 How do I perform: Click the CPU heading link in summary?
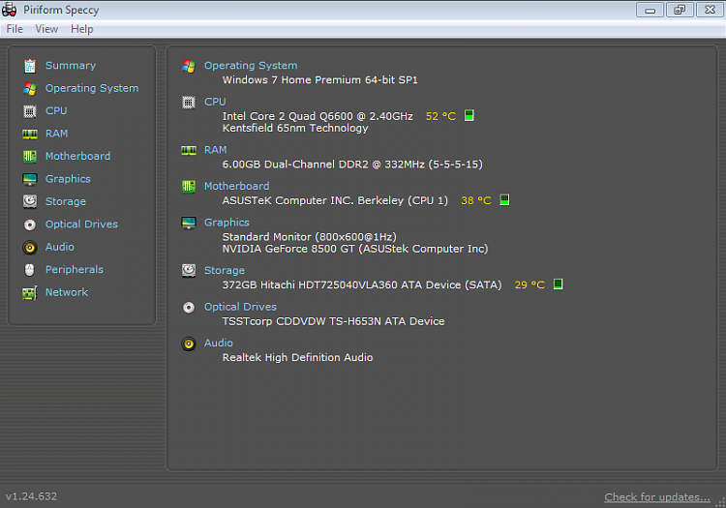[x=215, y=102]
